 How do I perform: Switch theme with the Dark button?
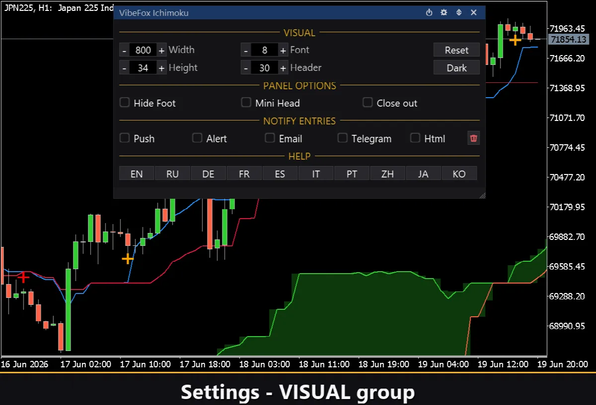click(x=456, y=68)
